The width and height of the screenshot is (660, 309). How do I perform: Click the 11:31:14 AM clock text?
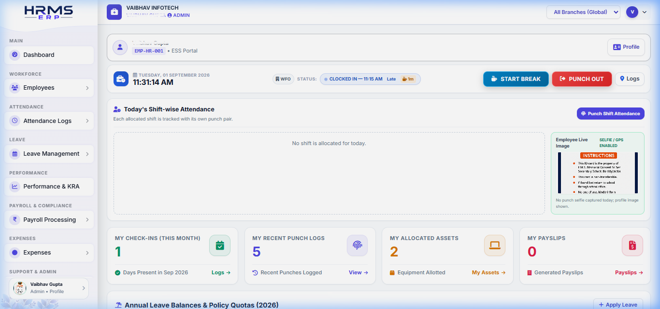[153, 82]
